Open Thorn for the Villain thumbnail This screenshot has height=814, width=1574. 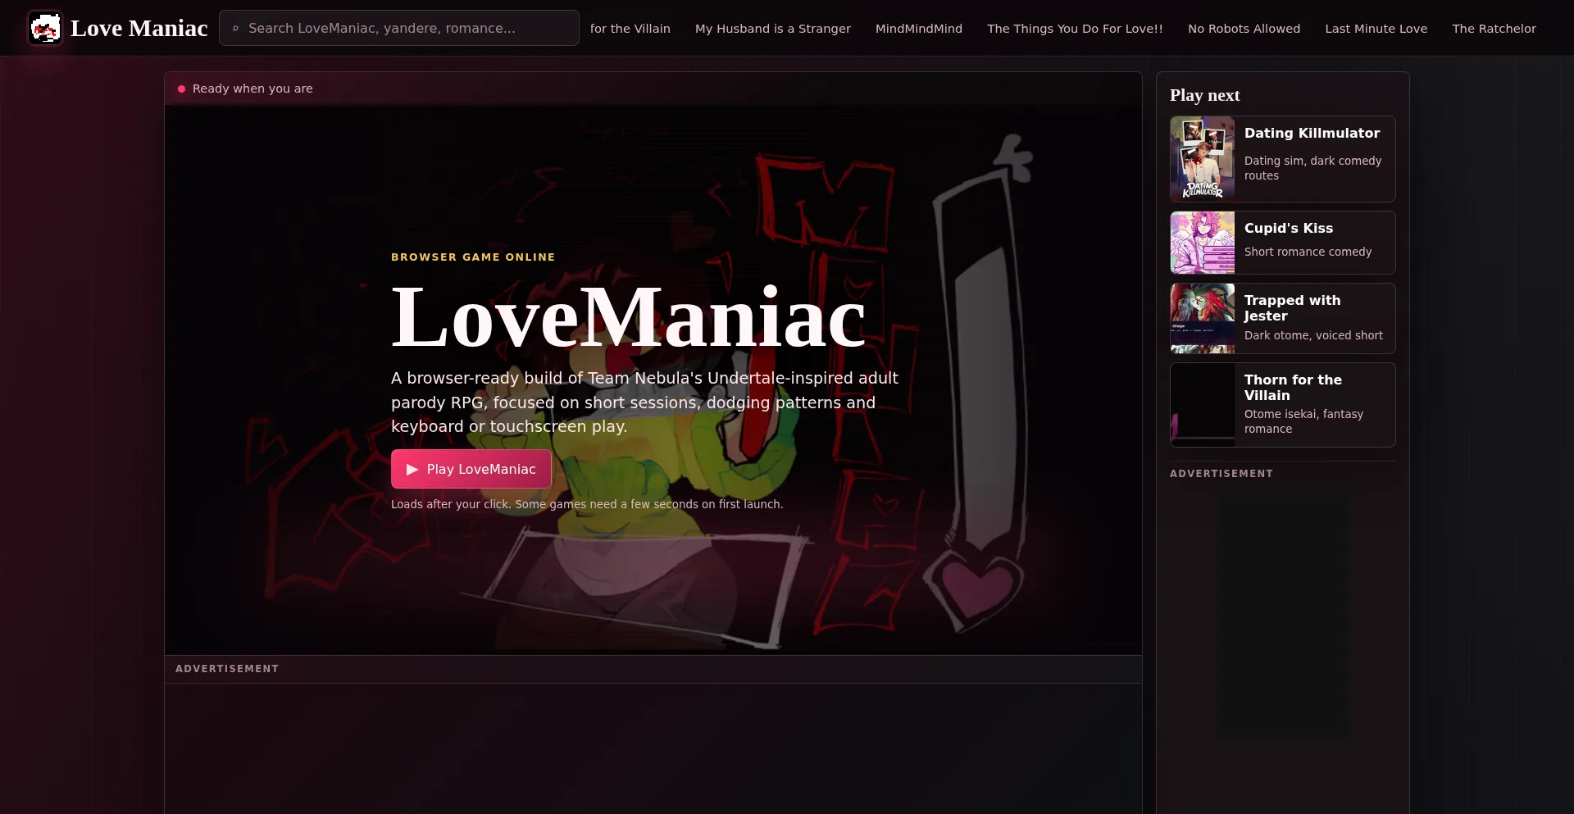[x=1203, y=405]
